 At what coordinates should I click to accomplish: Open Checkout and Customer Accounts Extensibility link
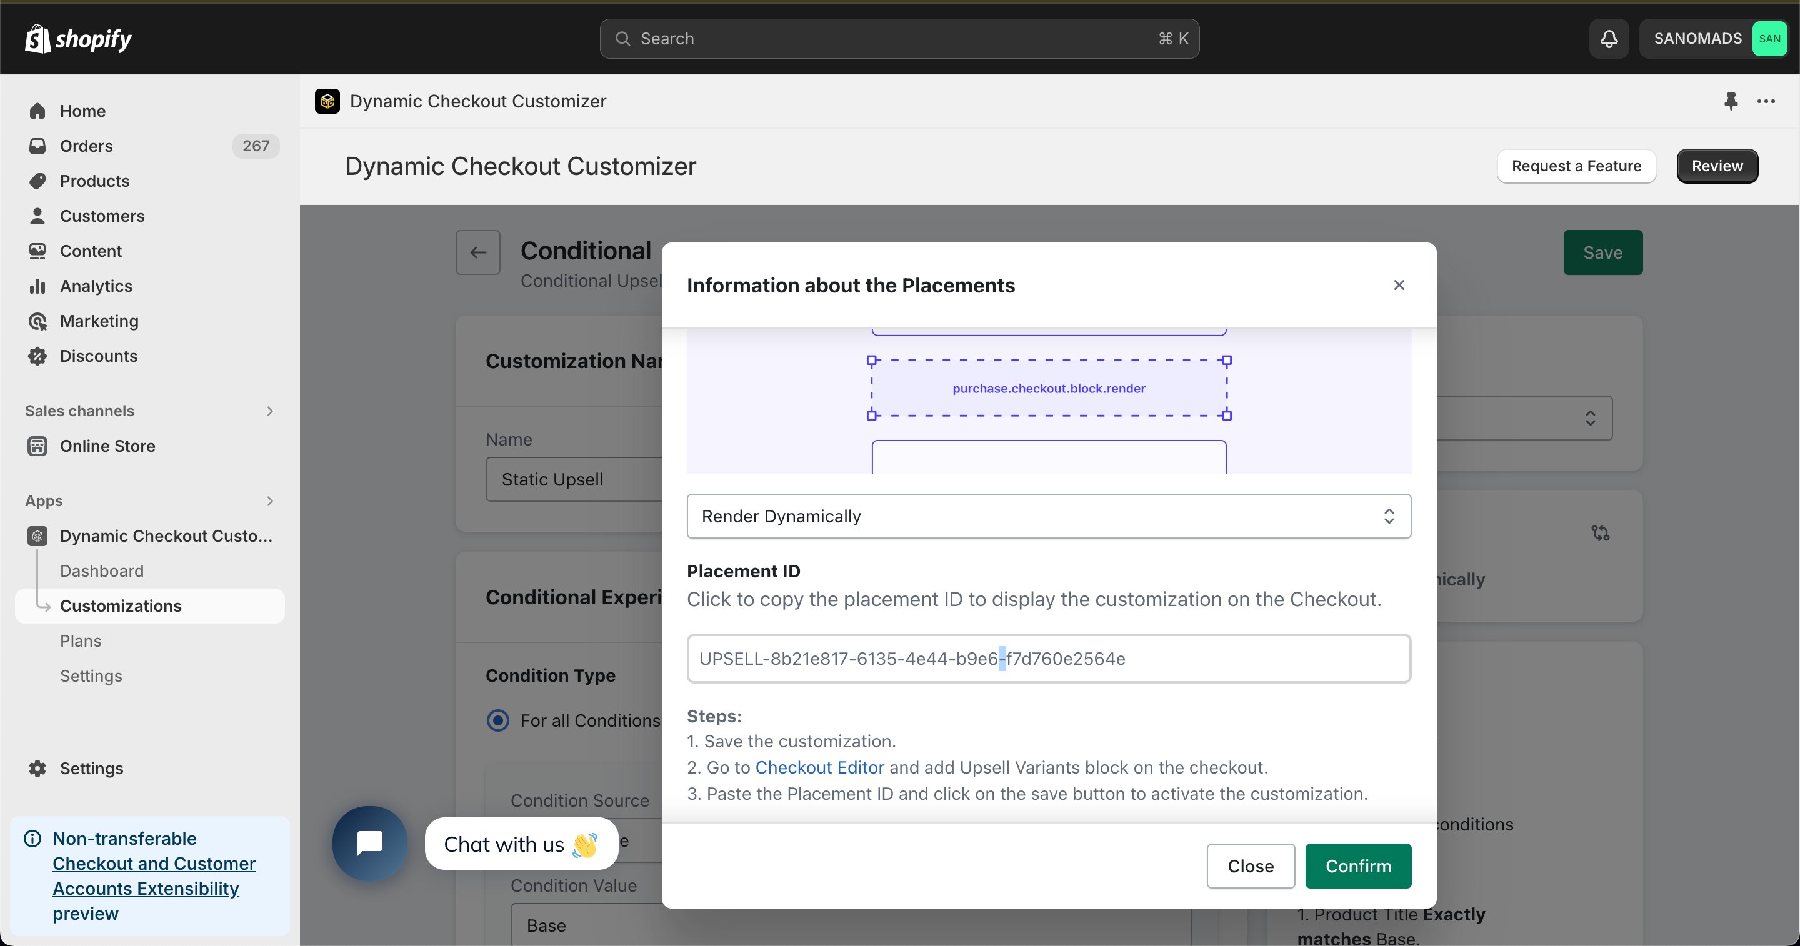tap(154, 875)
